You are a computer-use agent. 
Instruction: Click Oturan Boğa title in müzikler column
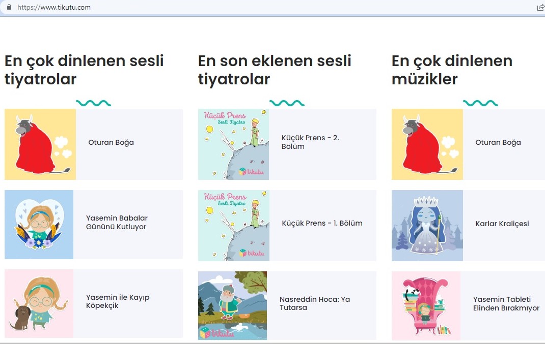[498, 142]
